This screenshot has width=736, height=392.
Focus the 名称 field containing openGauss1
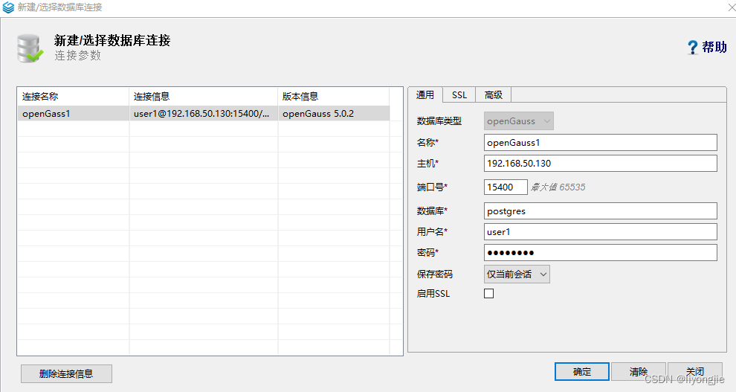click(x=601, y=143)
